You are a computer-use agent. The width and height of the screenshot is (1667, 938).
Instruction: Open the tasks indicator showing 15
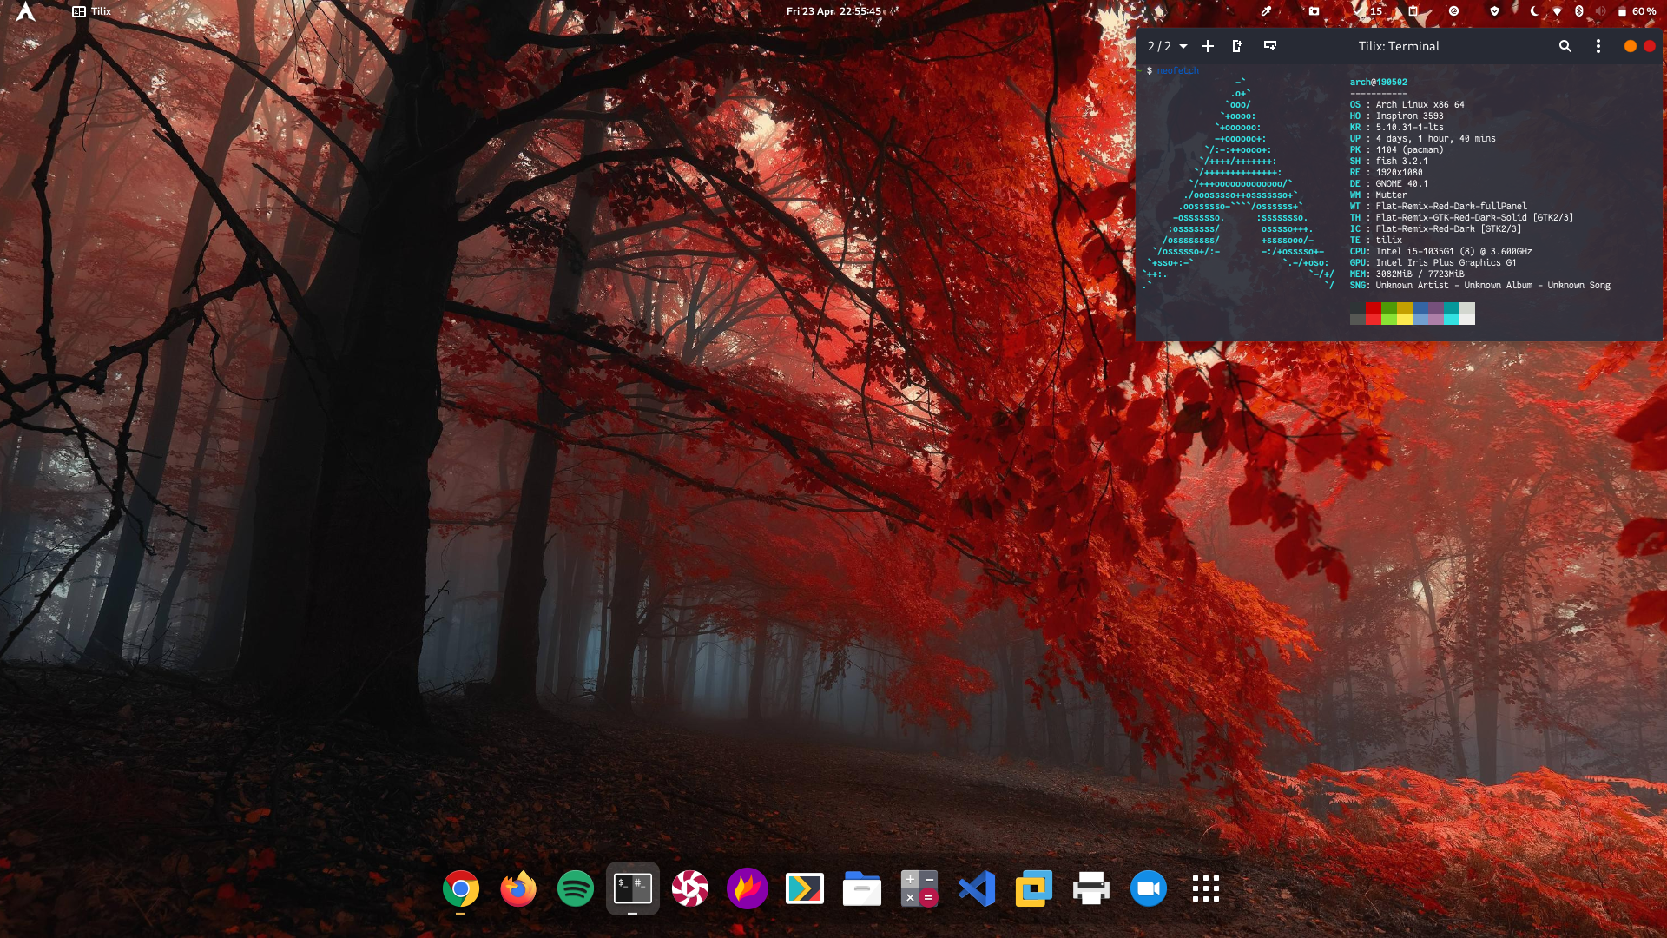pos(1369,11)
